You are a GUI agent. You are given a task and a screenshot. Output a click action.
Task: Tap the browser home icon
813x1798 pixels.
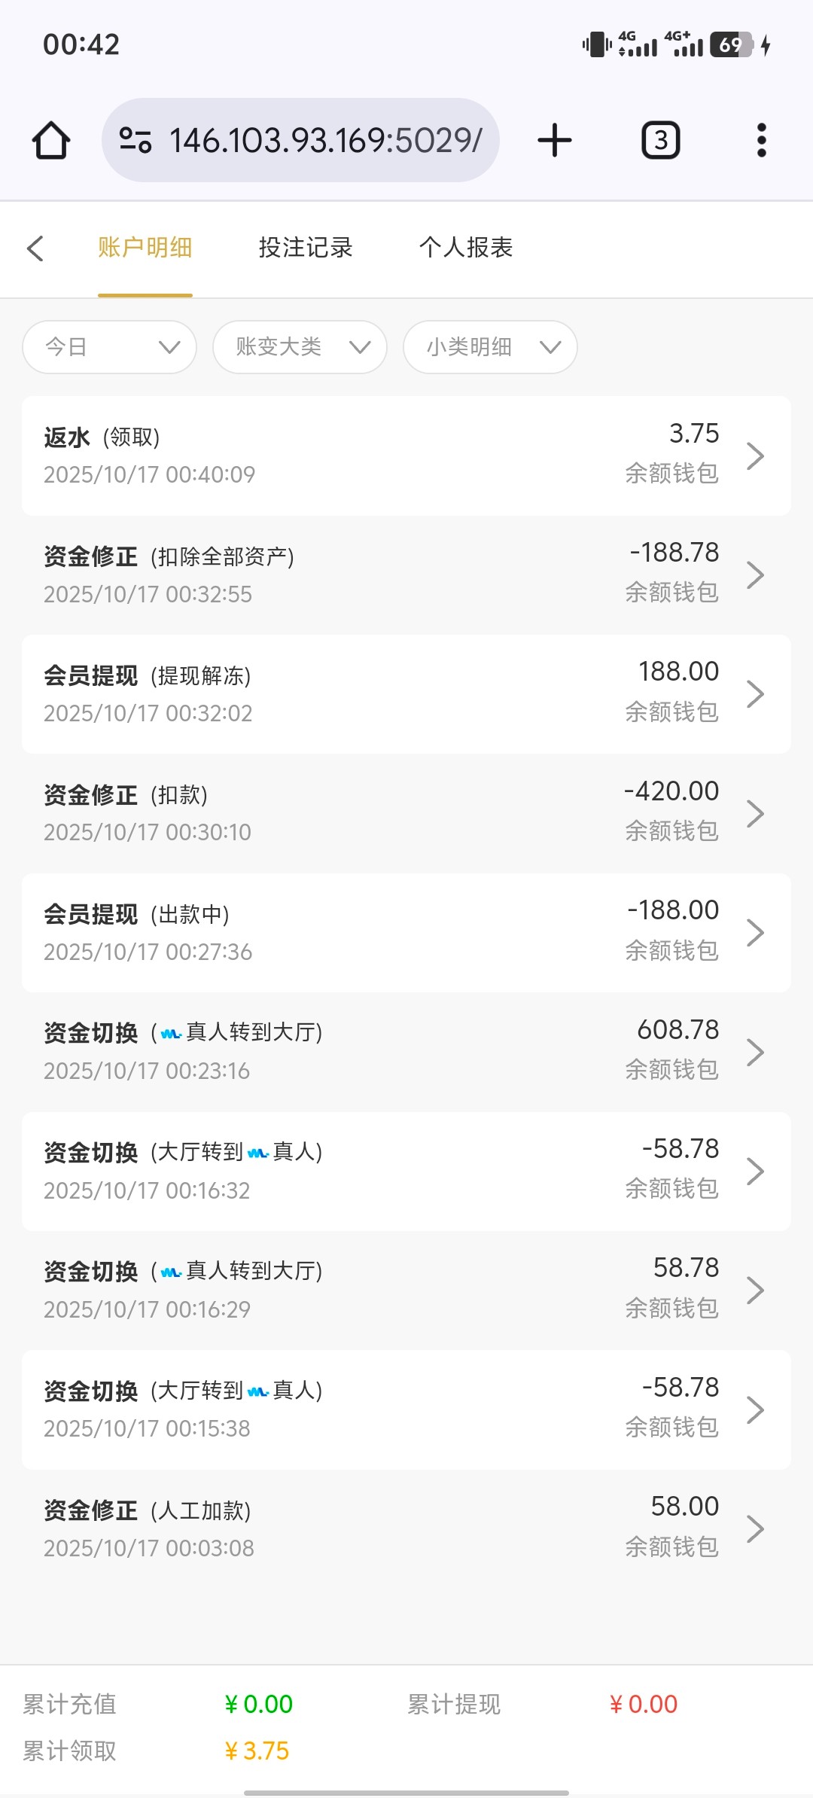coord(51,141)
